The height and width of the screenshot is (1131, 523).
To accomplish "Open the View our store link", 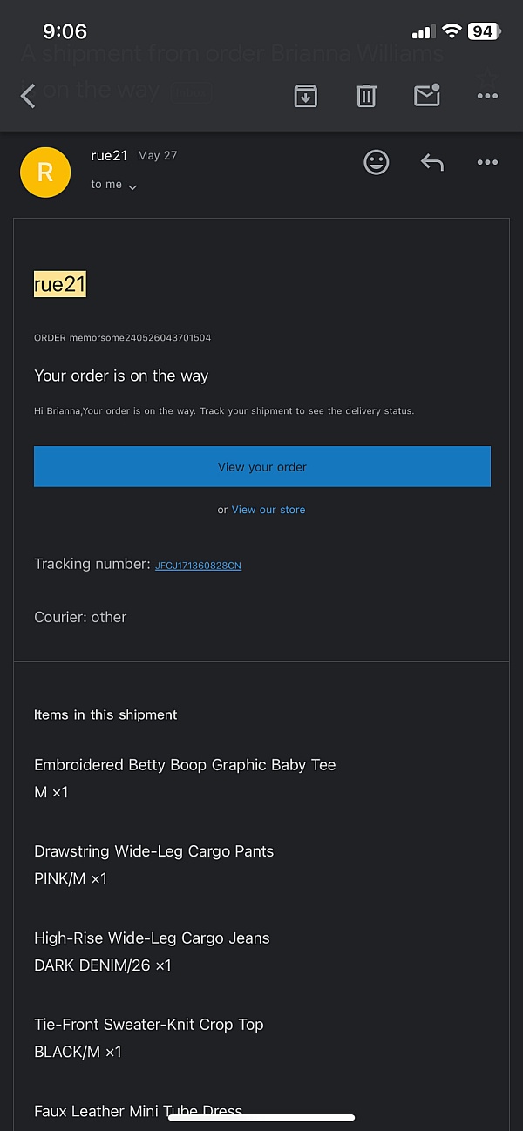I will pos(268,510).
